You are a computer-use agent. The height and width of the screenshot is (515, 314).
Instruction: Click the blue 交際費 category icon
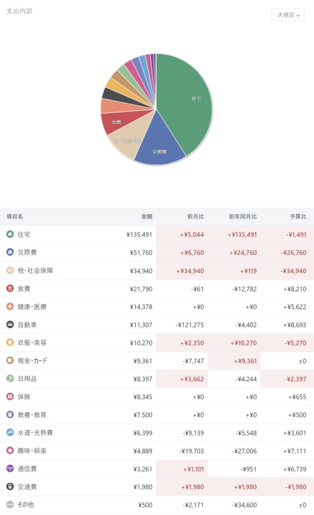pyautogui.click(x=10, y=252)
